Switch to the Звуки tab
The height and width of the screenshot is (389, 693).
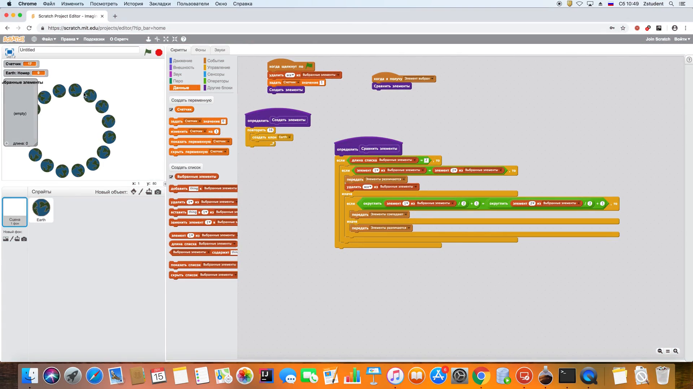point(219,50)
